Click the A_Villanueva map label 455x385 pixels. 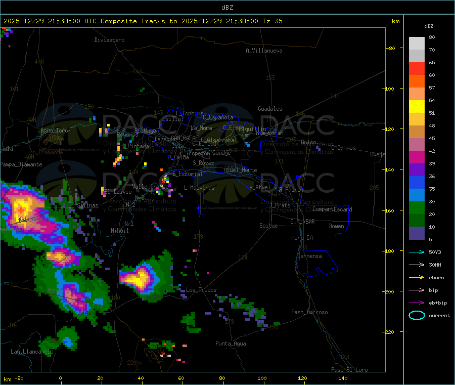[264, 51]
